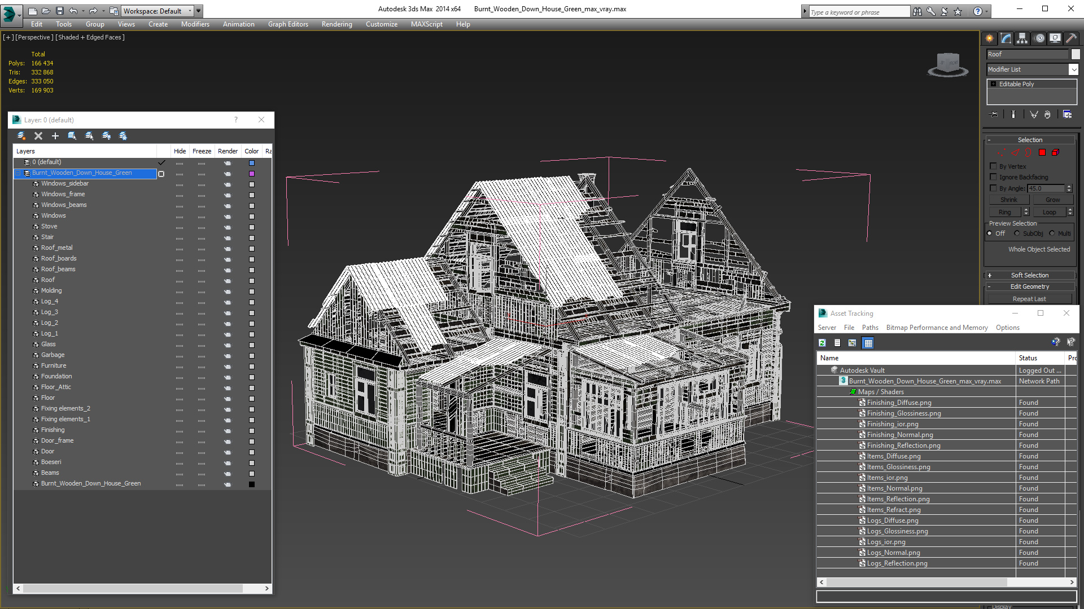
Task: Click the search keyword input field
Action: point(858,12)
